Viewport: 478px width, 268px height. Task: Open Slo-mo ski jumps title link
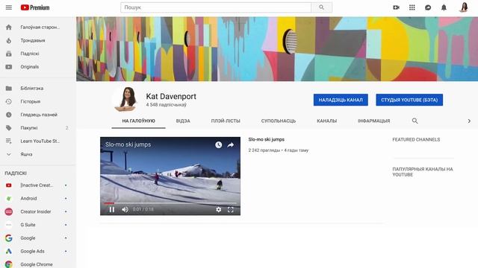point(266,139)
